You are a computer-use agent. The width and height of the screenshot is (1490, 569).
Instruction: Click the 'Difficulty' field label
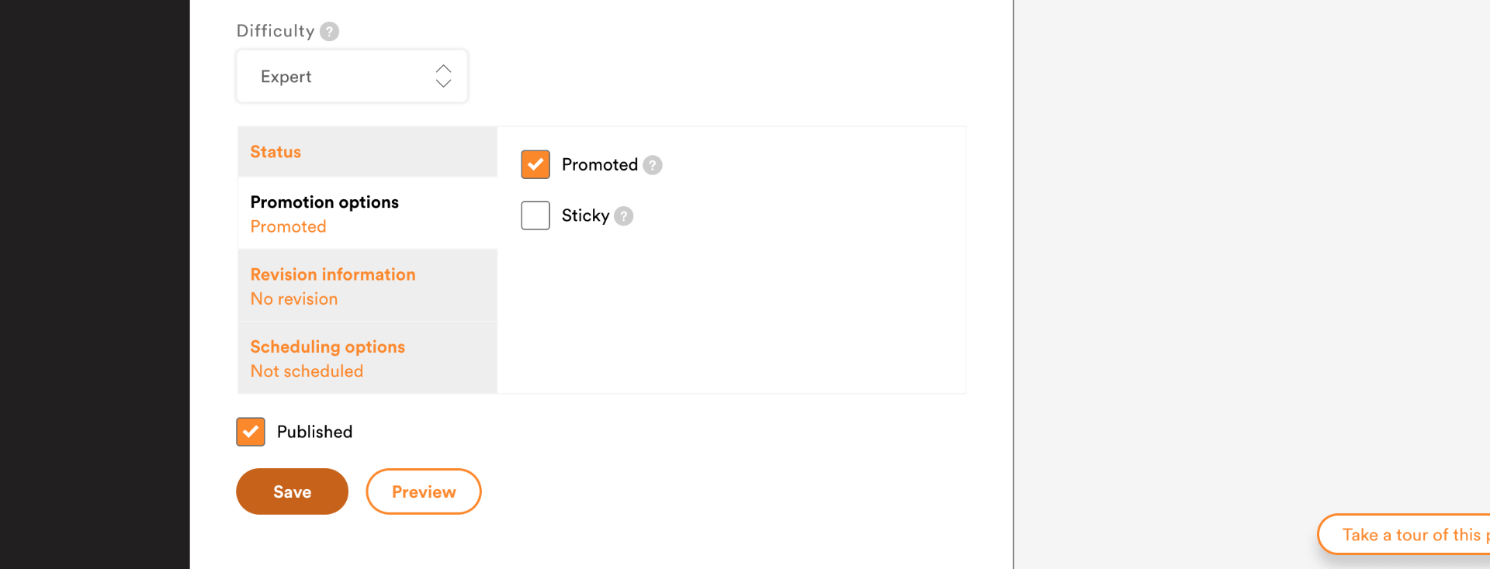(275, 31)
